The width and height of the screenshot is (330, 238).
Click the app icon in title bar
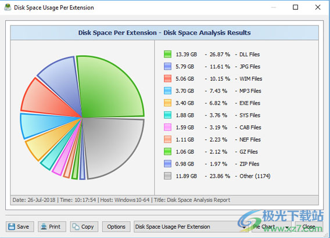click(x=8, y=7)
